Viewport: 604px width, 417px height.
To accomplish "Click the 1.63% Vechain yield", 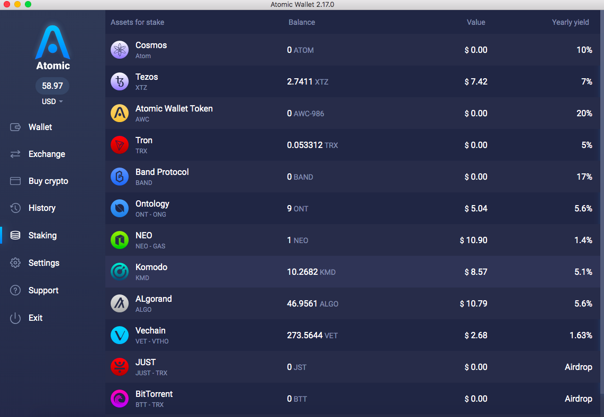I will (581, 335).
